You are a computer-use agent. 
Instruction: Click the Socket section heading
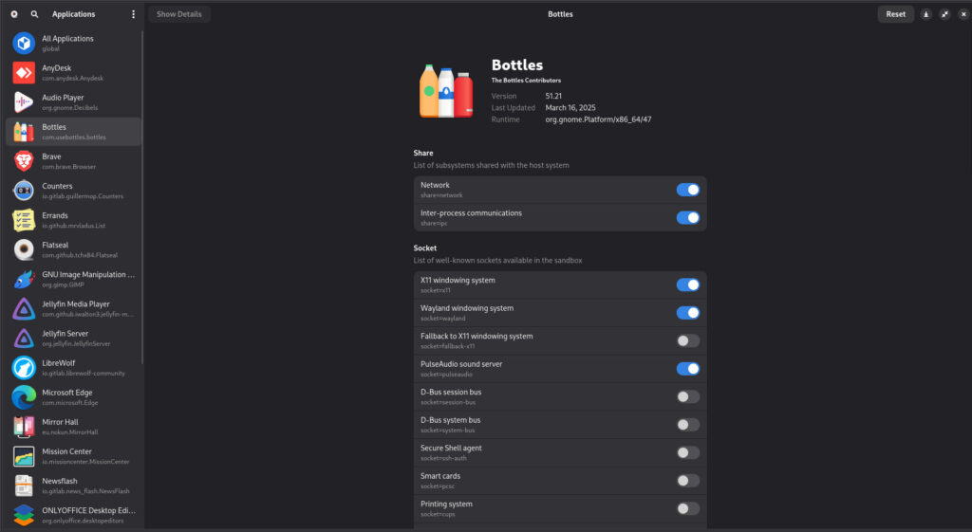point(425,248)
